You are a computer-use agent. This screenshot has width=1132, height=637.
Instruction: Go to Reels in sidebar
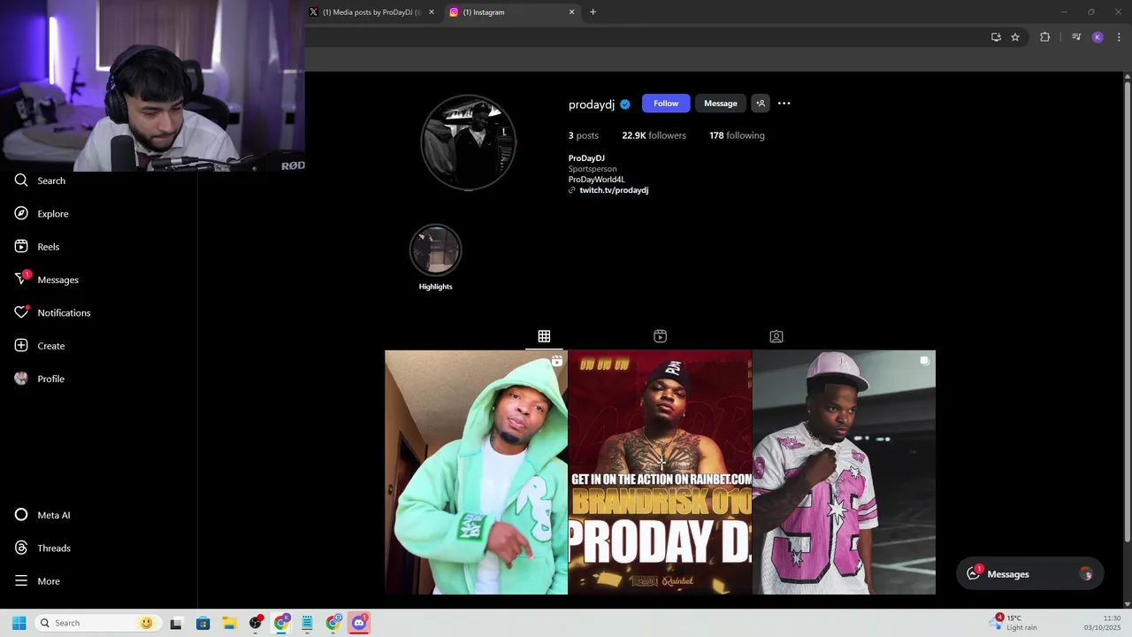[37, 247]
